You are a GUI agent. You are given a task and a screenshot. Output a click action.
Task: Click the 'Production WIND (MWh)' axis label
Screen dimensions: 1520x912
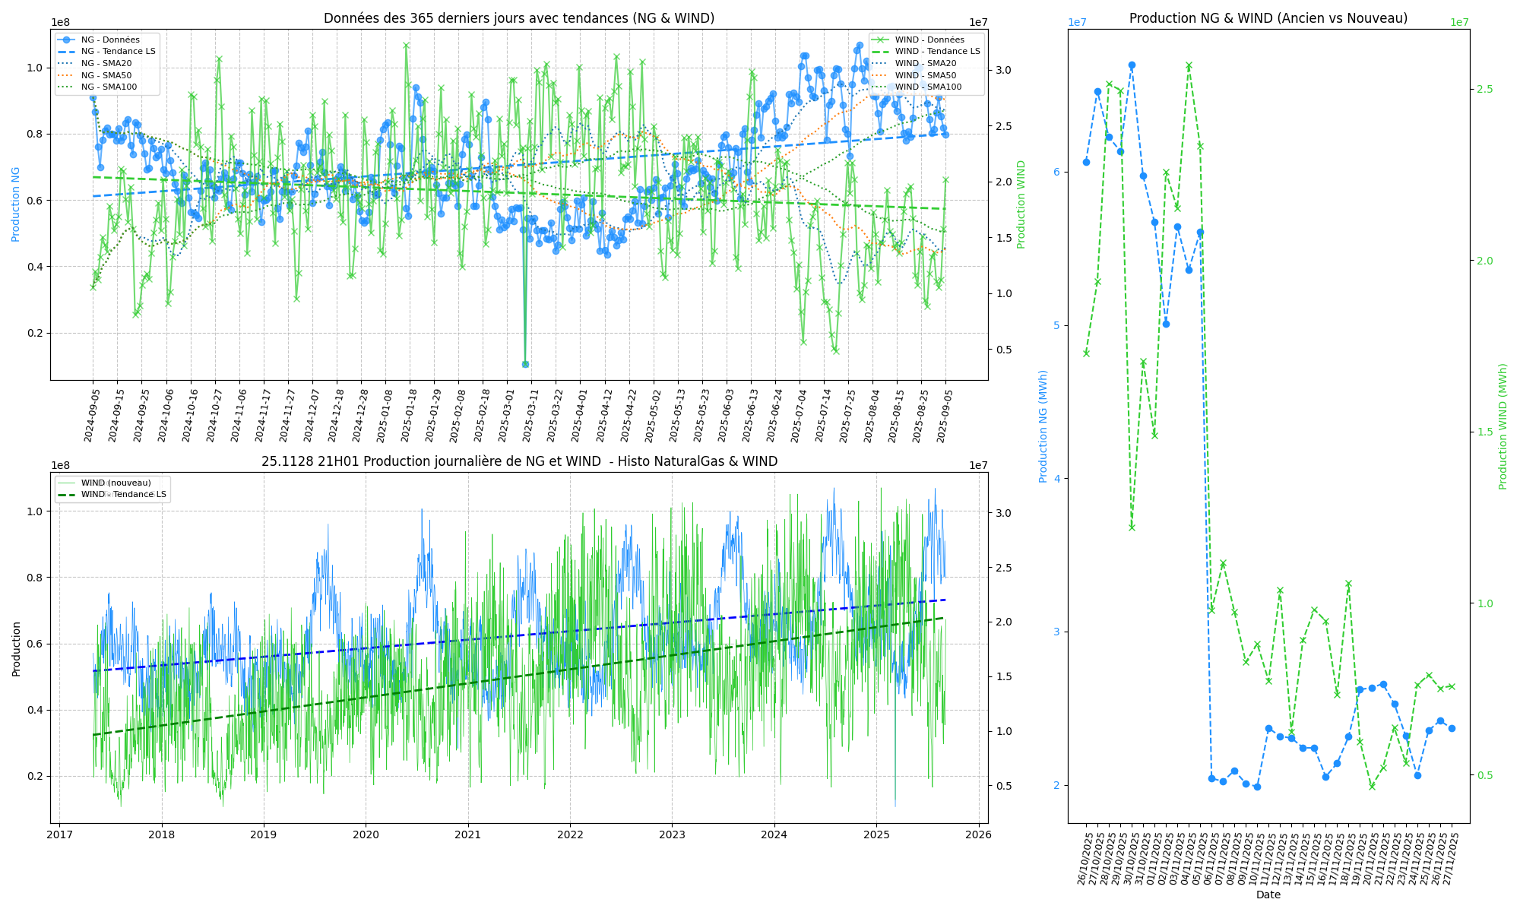(x=1503, y=426)
